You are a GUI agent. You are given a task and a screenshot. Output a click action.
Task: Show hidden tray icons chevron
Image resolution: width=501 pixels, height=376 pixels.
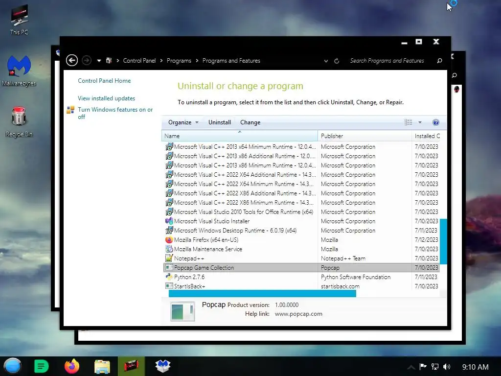[411, 367]
